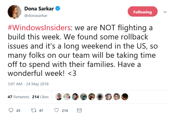This screenshot has height=121, width=175.
Task: Click the @donasarkar handle
Action: 36,16
